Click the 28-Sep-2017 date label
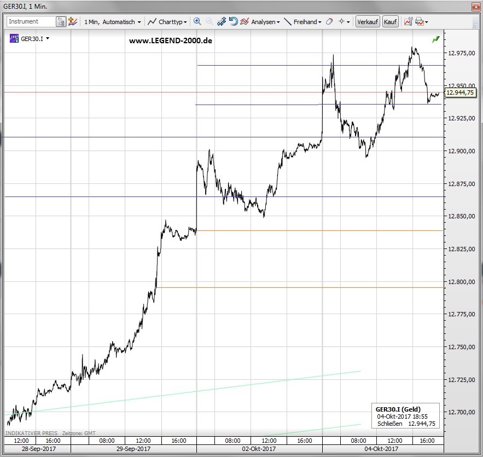Viewport: 483px width, 457px height. (39, 449)
